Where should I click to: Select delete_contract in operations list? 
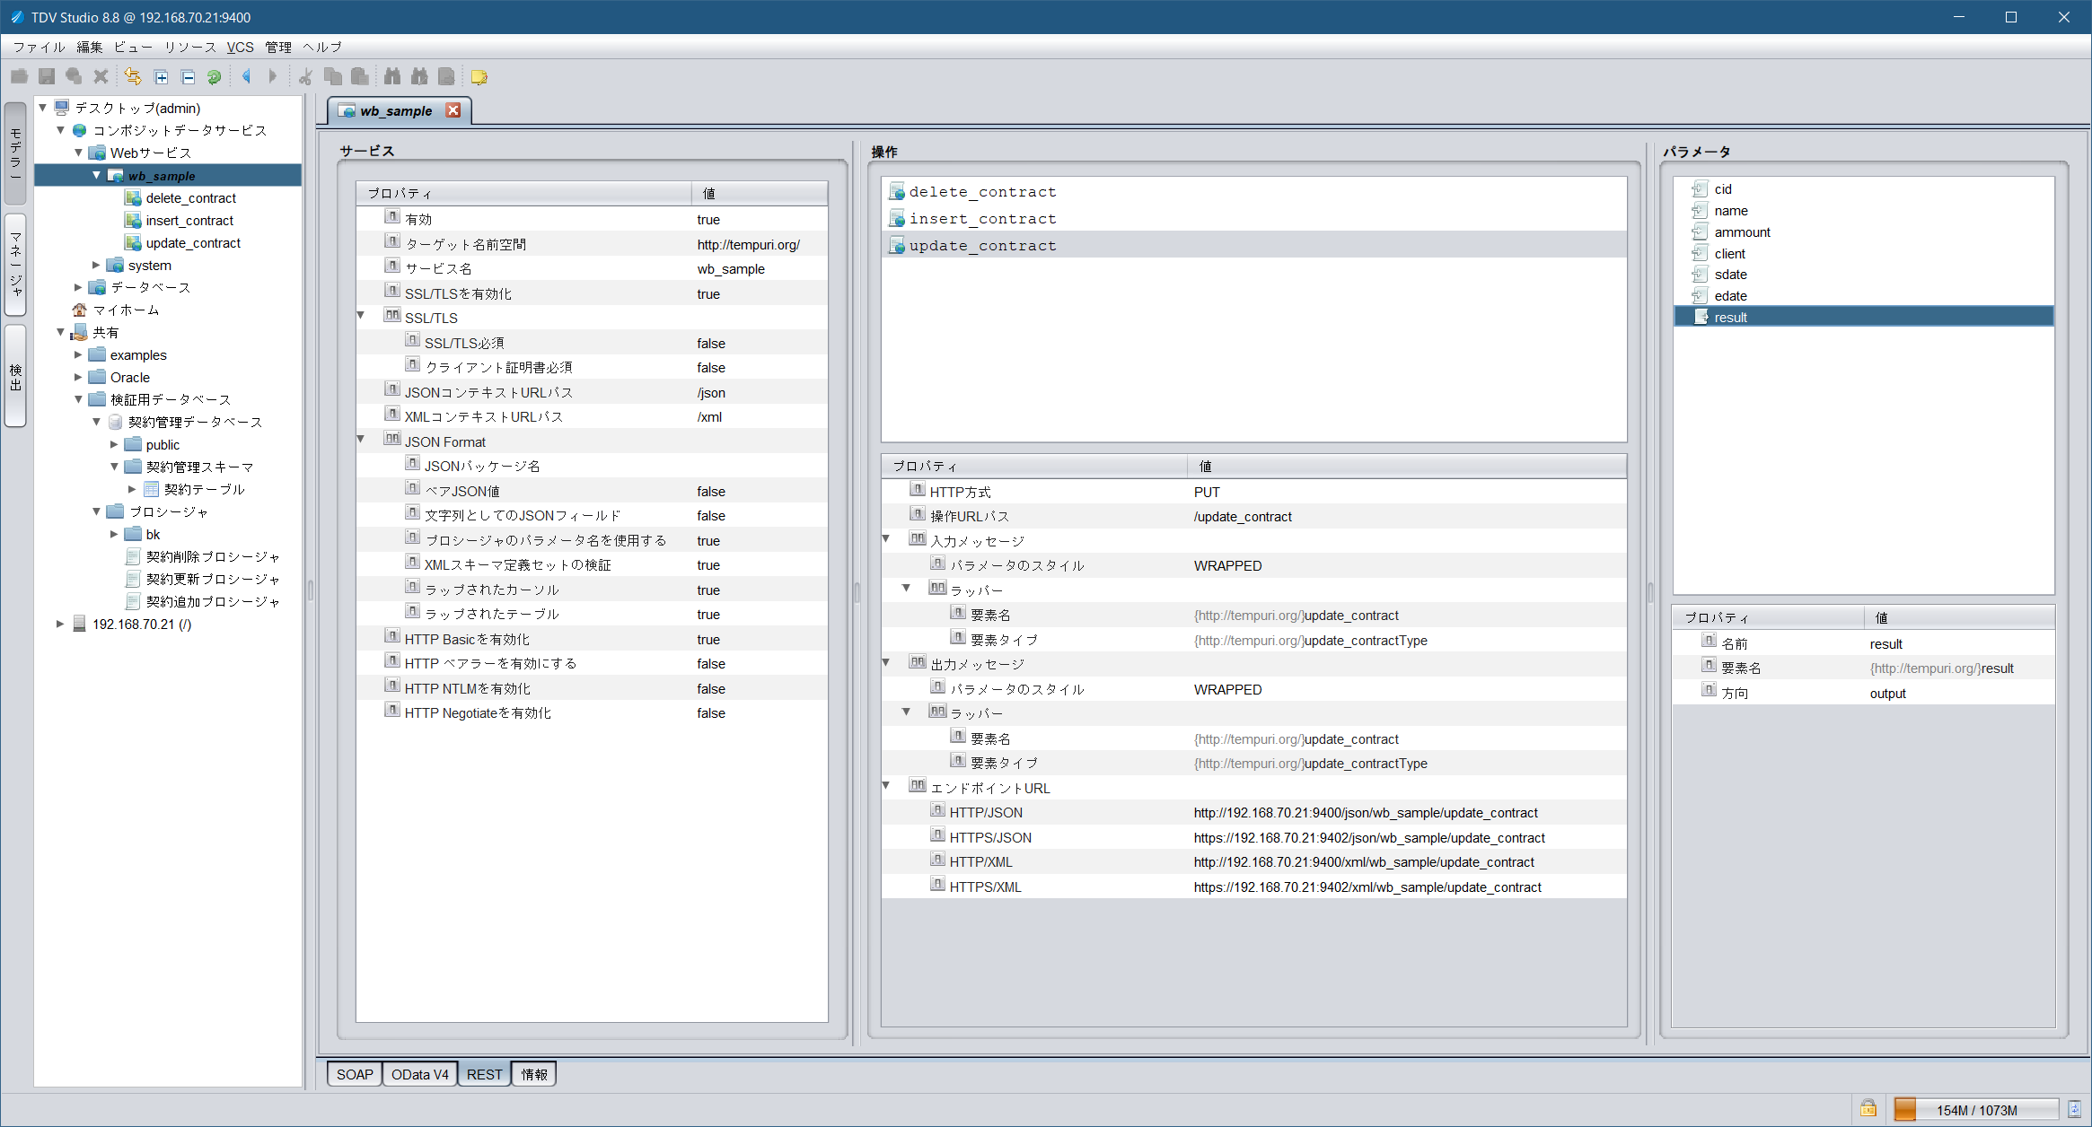(x=982, y=192)
